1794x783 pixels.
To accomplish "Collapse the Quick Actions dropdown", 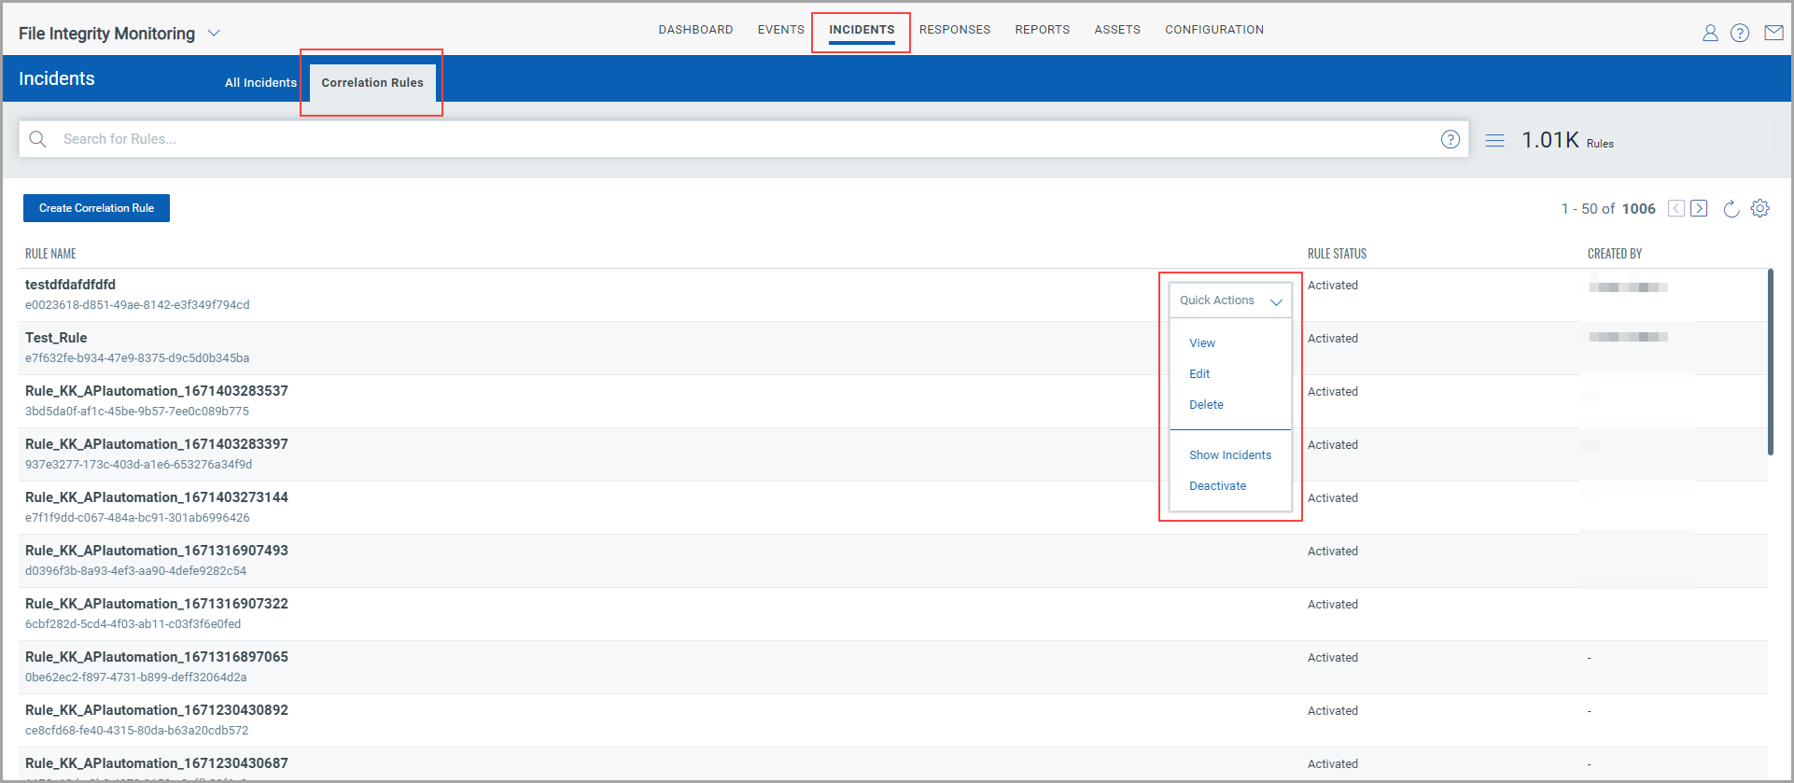I will [x=1230, y=301].
